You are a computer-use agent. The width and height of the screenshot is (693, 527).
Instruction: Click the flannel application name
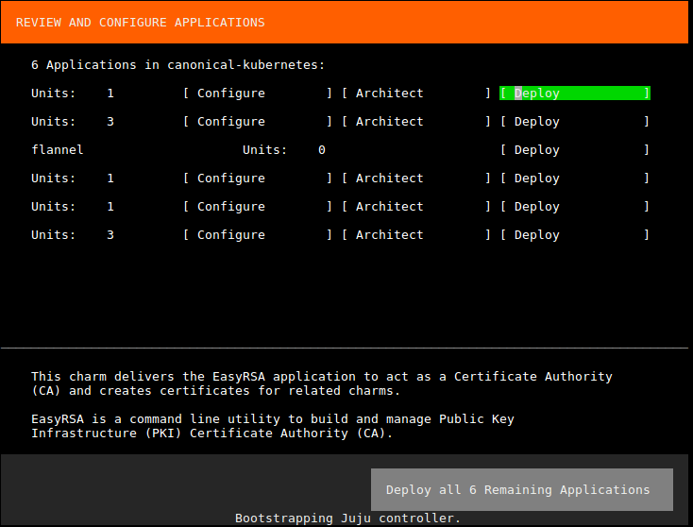click(x=58, y=150)
